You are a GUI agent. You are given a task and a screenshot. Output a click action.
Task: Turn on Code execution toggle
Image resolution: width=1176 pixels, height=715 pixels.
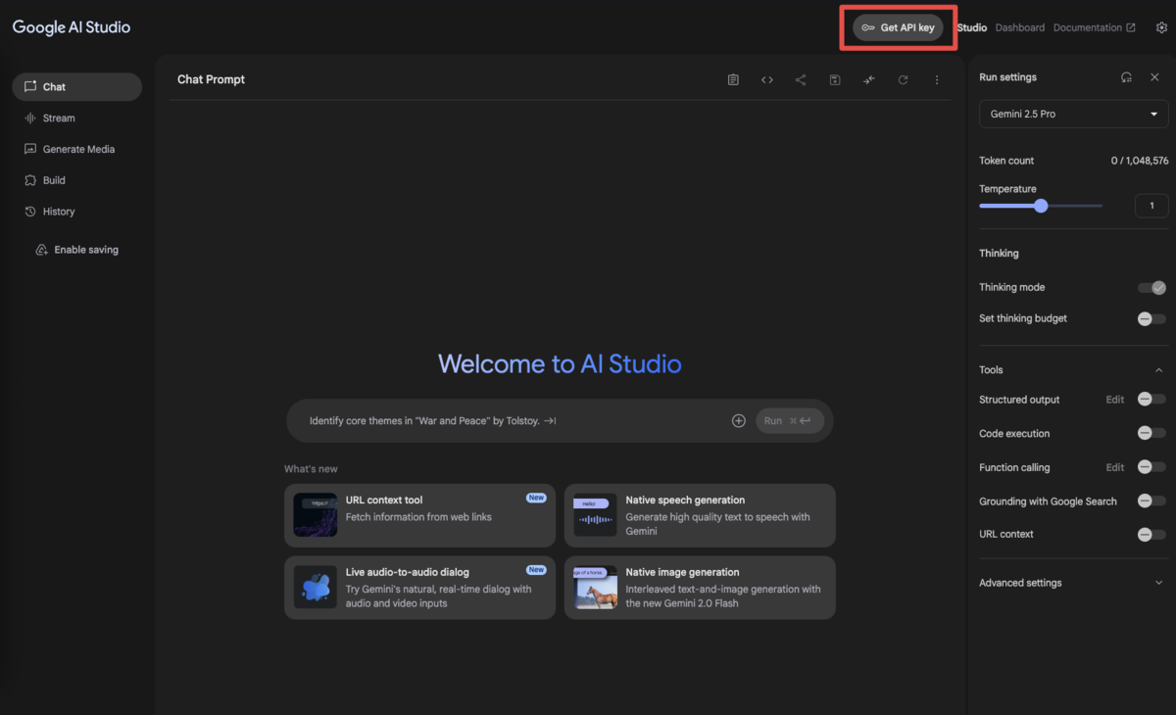pyautogui.click(x=1151, y=433)
